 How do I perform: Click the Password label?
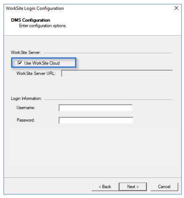pos(26,120)
